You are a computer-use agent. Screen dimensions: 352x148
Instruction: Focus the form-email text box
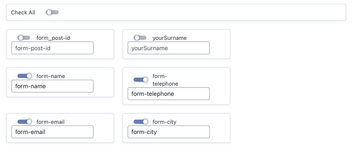pos(52,132)
